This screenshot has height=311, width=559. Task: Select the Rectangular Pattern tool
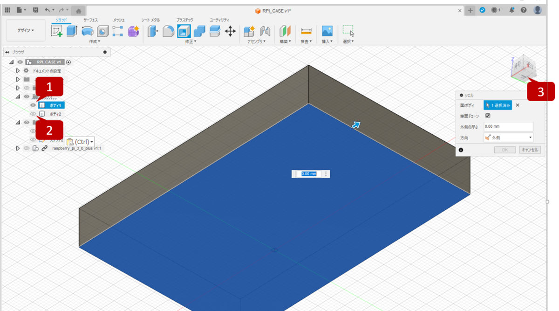117,31
